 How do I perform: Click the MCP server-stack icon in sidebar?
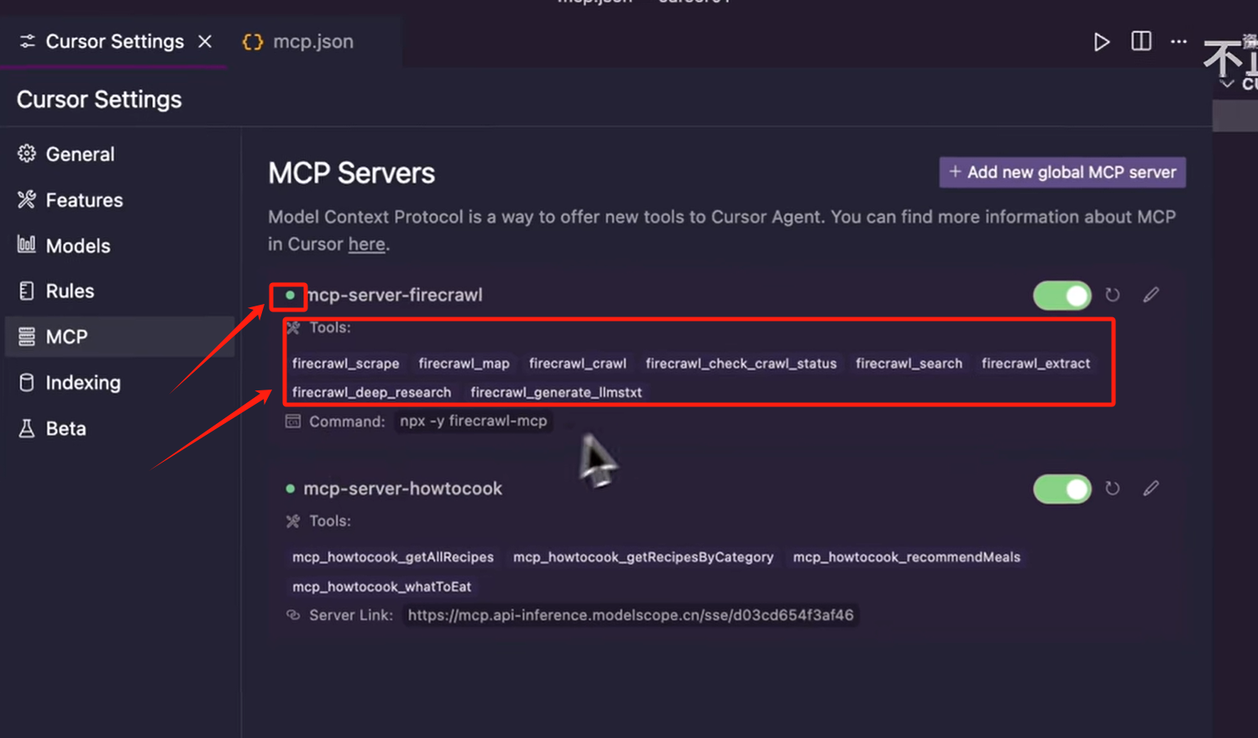[x=27, y=337]
